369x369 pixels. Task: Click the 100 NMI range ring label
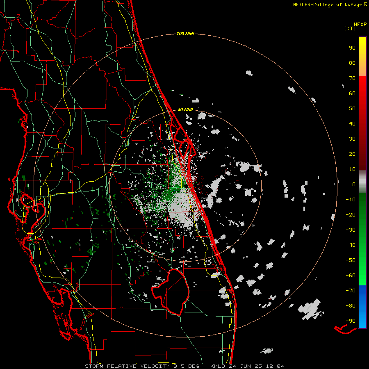coord(185,34)
